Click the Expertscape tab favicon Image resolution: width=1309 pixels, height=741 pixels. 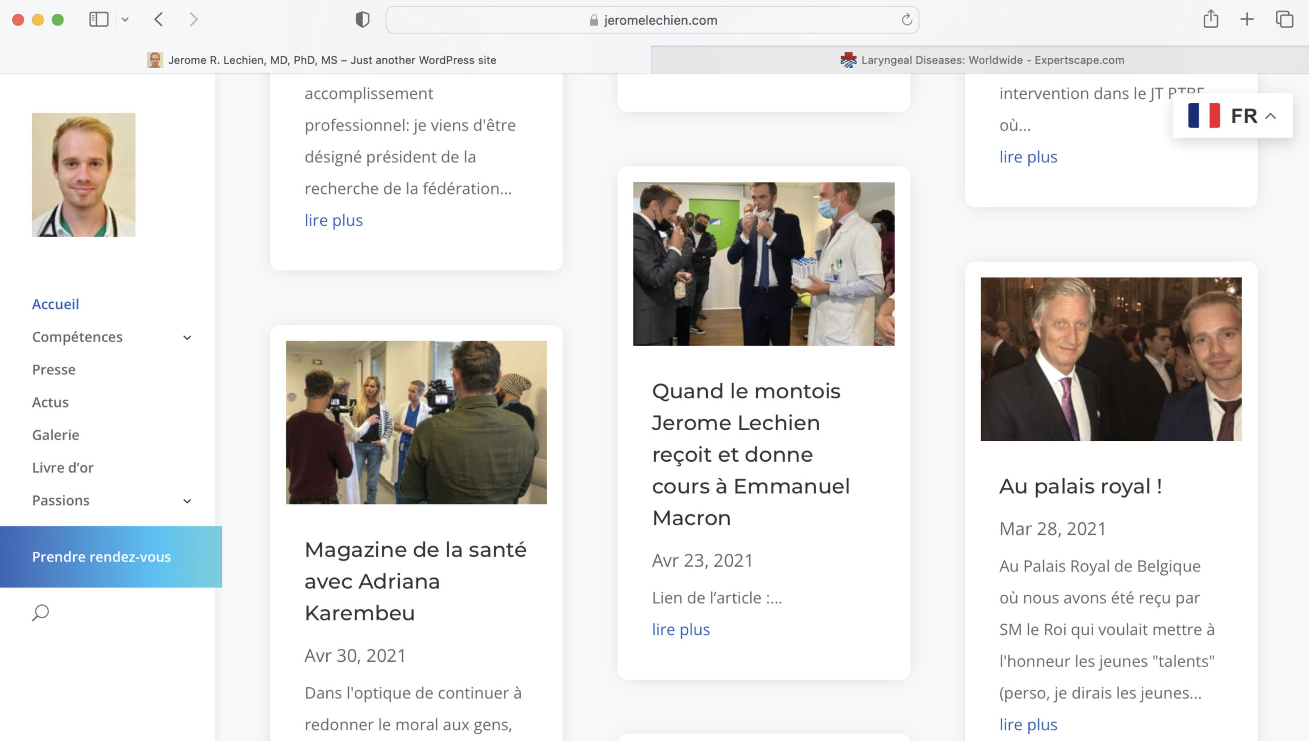point(848,60)
